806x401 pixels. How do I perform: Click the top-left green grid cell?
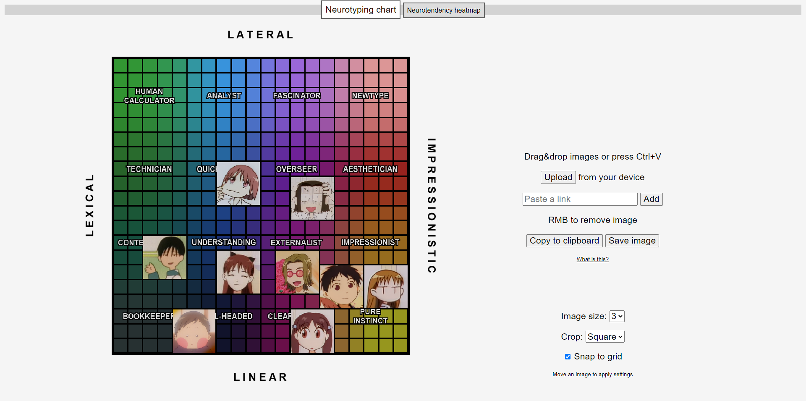coord(120,66)
